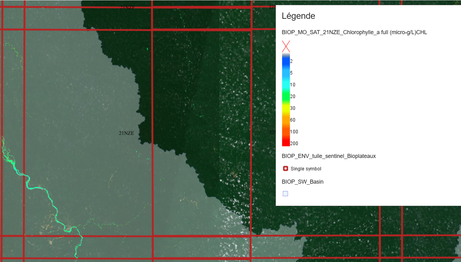Click the orange ramp section beside 60

pos(286,120)
